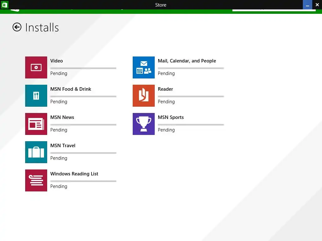The image size is (322, 241).
Task: Click the MSN Food & Drink progress bar
Action: click(83, 96)
